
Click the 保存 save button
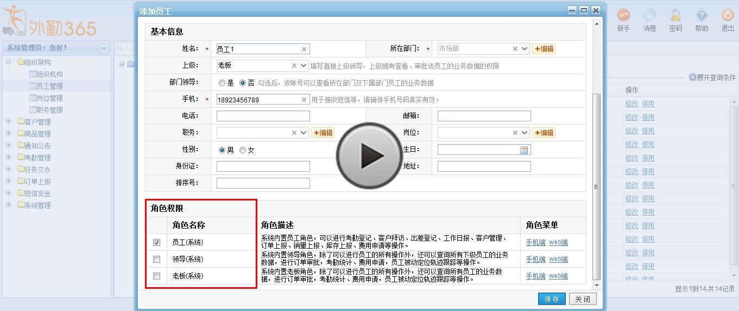point(552,299)
